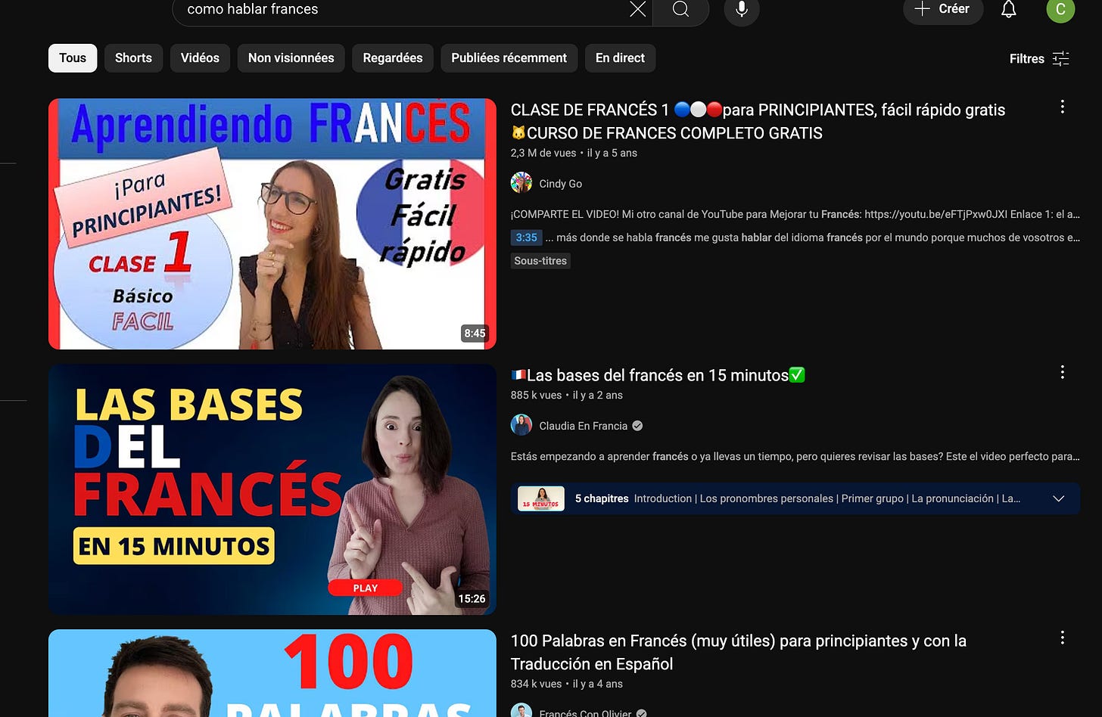Go to the Cindy Go channel name

[x=560, y=184]
